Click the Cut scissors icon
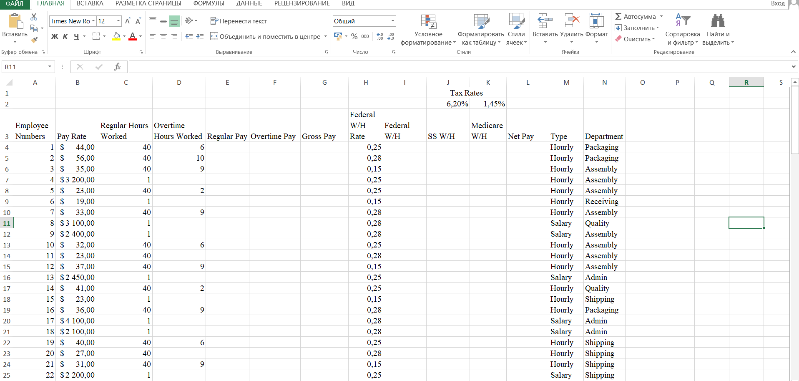This screenshot has width=799, height=381. click(x=34, y=17)
